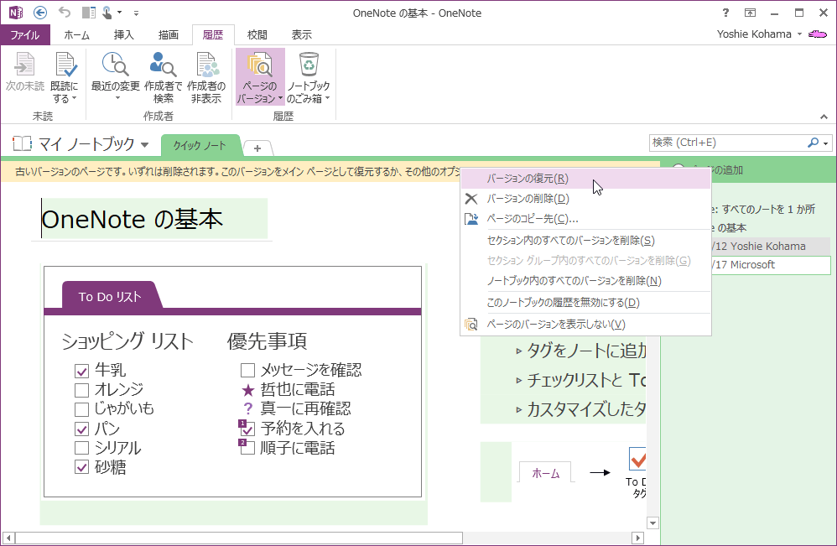Check the 順子に電話 priority checkbox
This screenshot has width=837, height=546.
(x=247, y=447)
